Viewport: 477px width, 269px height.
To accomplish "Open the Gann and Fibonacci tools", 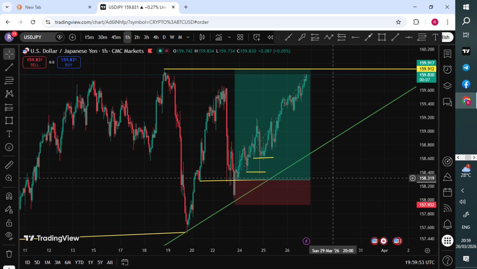I will pyautogui.click(x=9, y=81).
